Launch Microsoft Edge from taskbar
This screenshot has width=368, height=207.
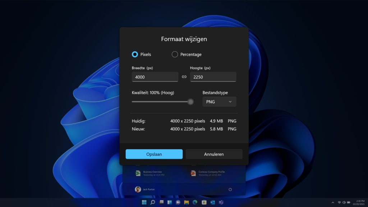195,202
